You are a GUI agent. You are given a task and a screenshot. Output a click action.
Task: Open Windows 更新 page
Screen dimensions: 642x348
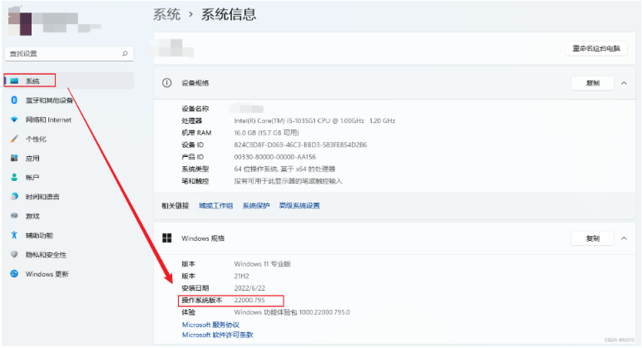[47, 274]
